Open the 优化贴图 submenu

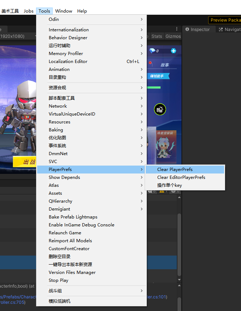[x=92, y=138]
